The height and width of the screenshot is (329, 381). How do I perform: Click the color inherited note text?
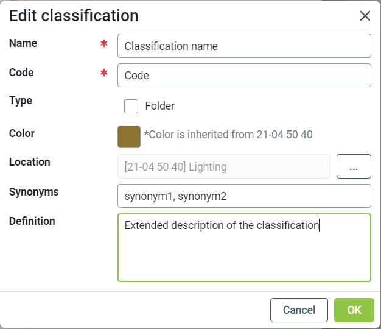point(228,134)
